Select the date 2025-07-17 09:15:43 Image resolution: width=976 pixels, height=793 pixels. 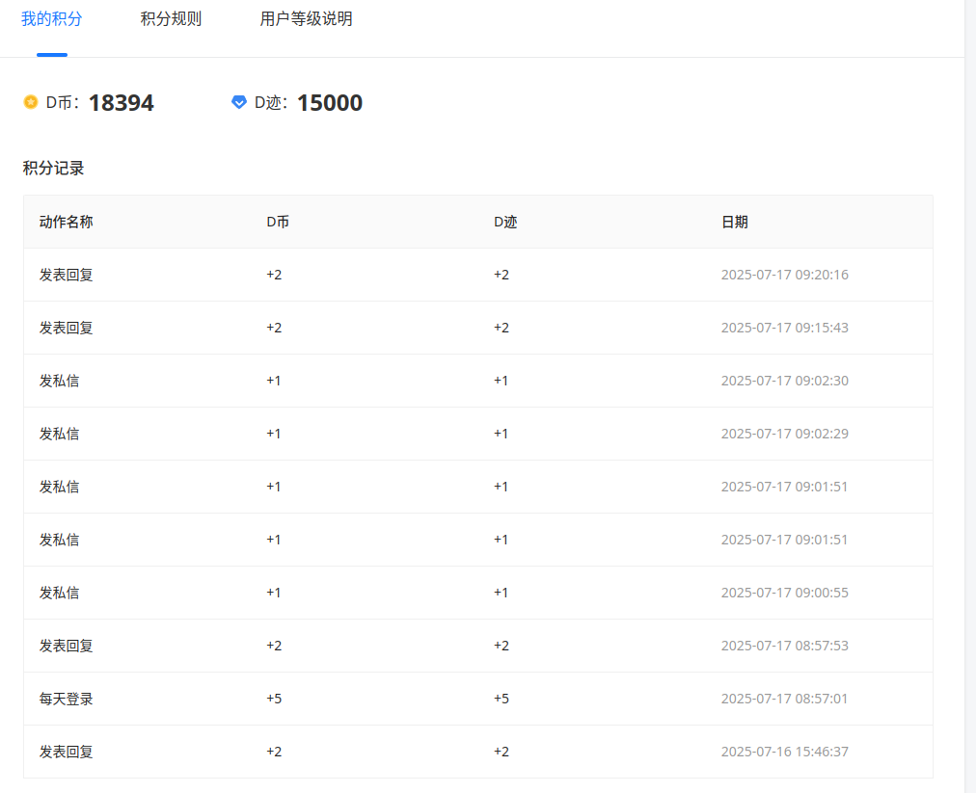pos(785,328)
